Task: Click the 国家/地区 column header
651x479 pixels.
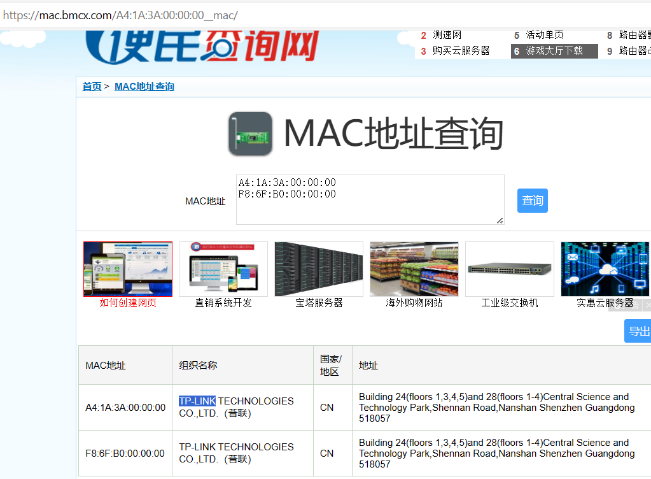Action: [x=333, y=365]
